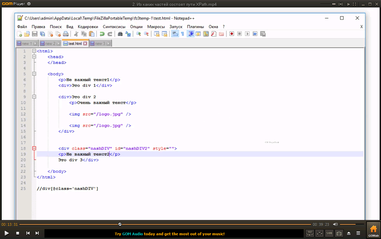Viewport: 381px width, 239px height.
Task: Collapse the body tag fold marker
Action: point(34,74)
